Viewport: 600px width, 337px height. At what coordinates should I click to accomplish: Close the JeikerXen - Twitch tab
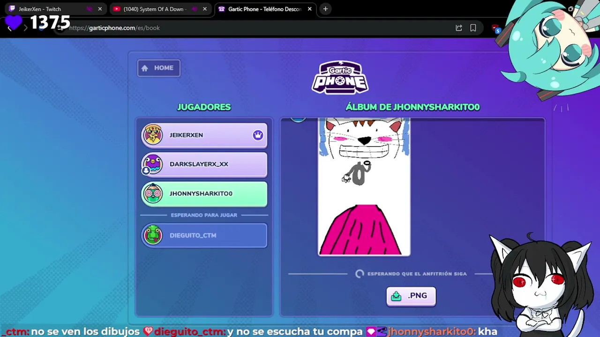[x=100, y=9]
